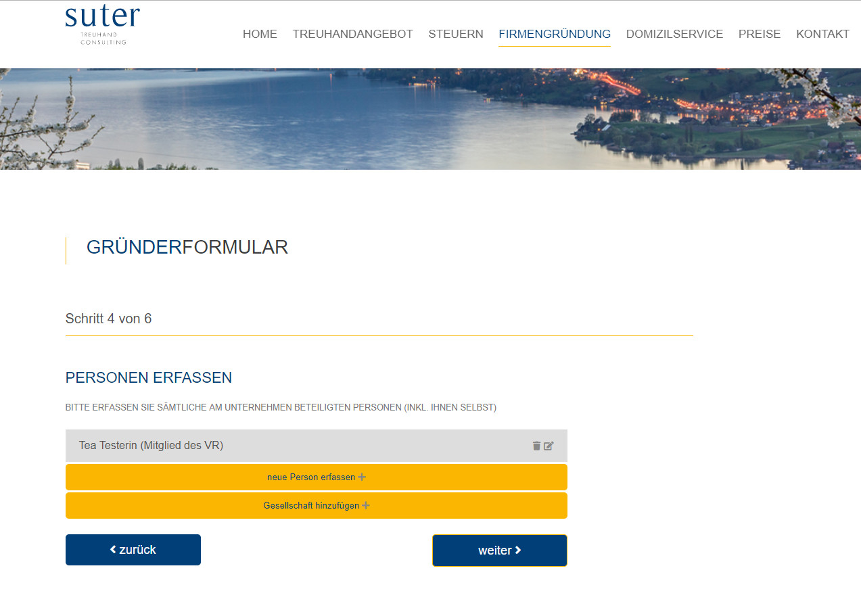The width and height of the screenshot is (861, 608).
Task: Click the right chevron on the weiter button
Action: click(x=518, y=550)
